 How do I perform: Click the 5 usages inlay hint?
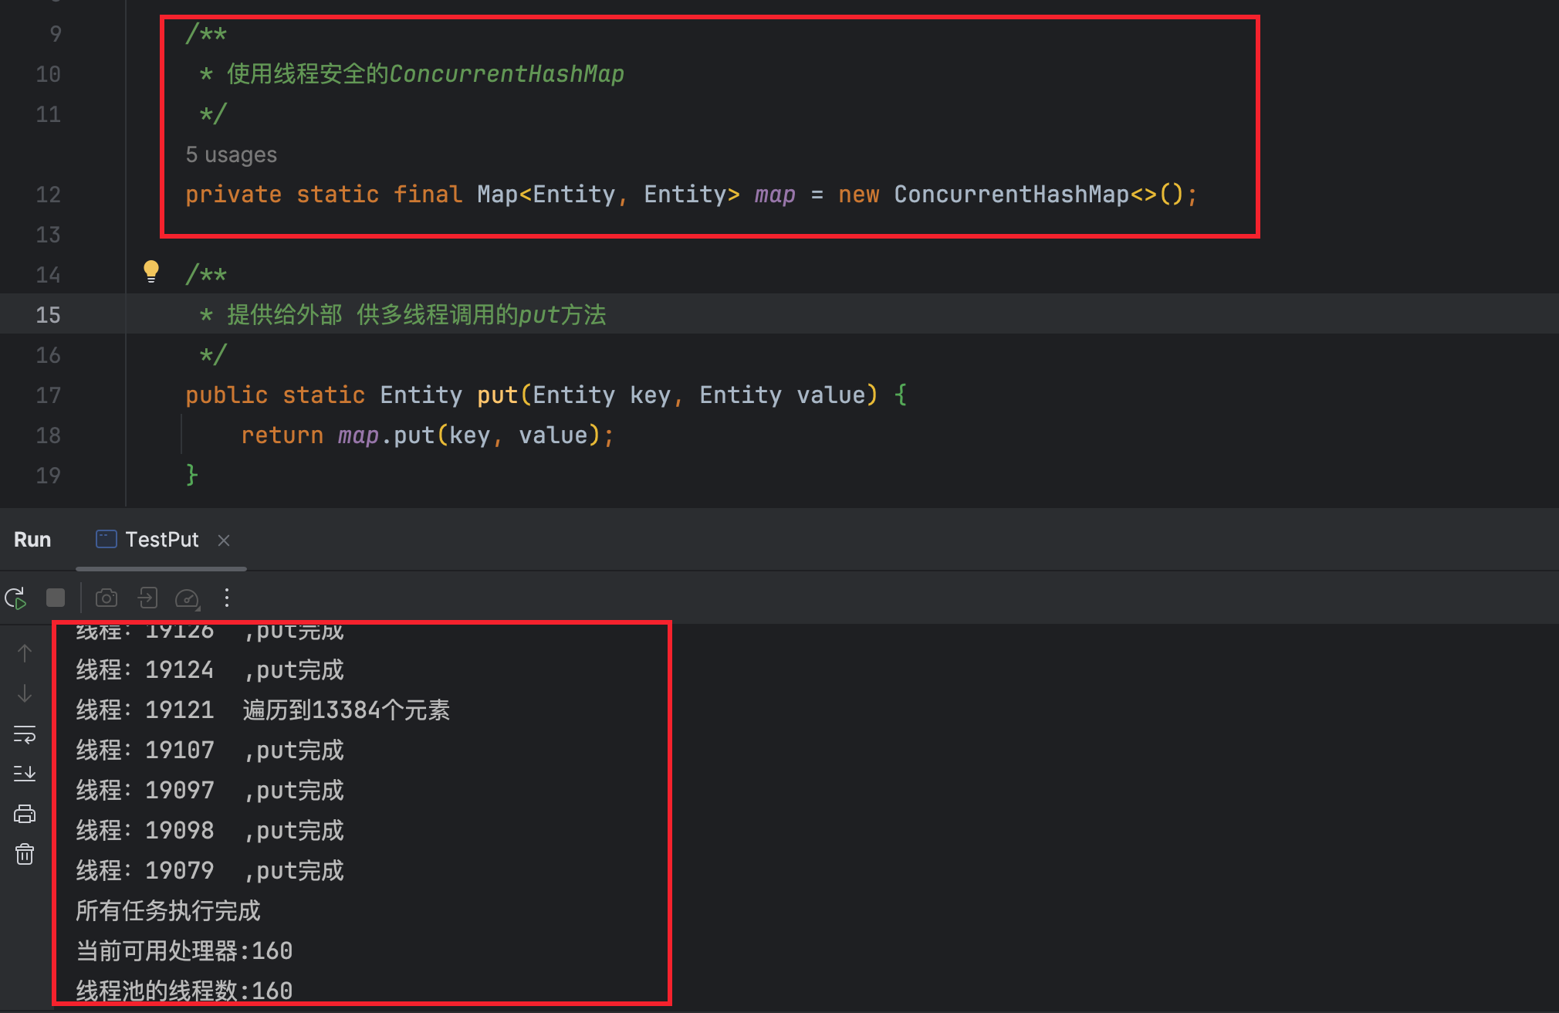pyautogui.click(x=231, y=154)
